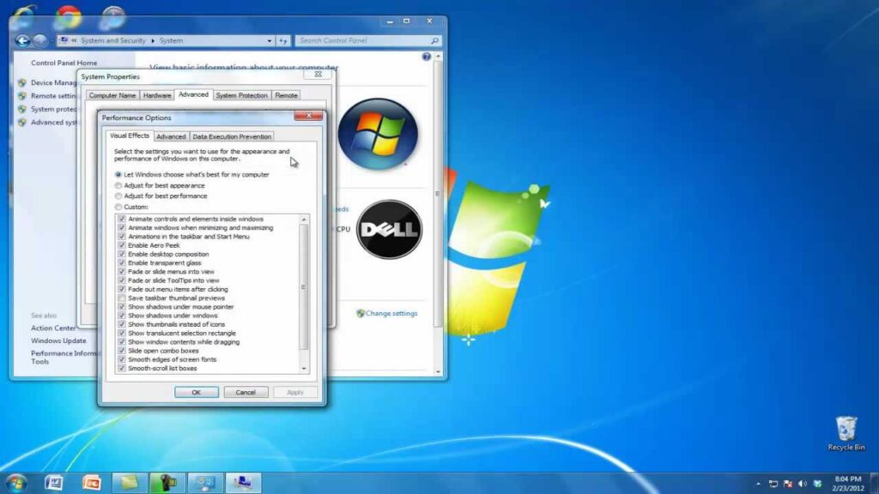
Task: Select the System Properties computer taskbar icon
Action: coord(243,483)
